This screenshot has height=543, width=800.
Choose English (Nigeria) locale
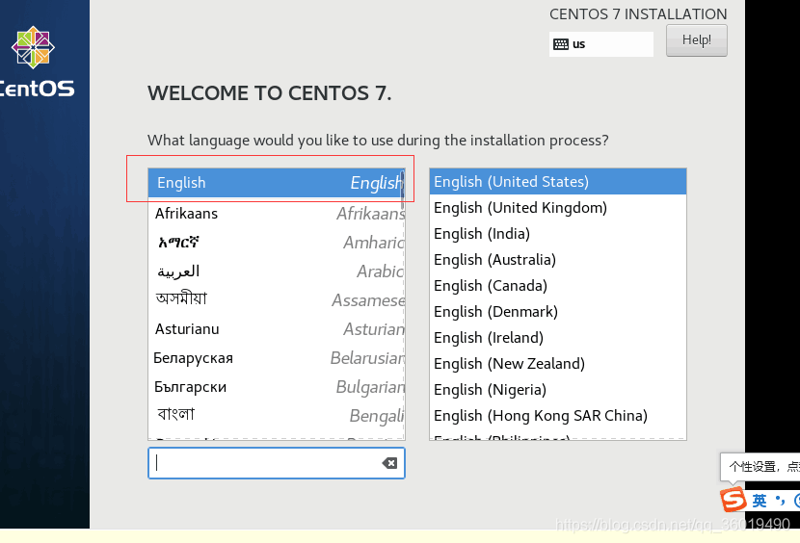pyautogui.click(x=558, y=390)
